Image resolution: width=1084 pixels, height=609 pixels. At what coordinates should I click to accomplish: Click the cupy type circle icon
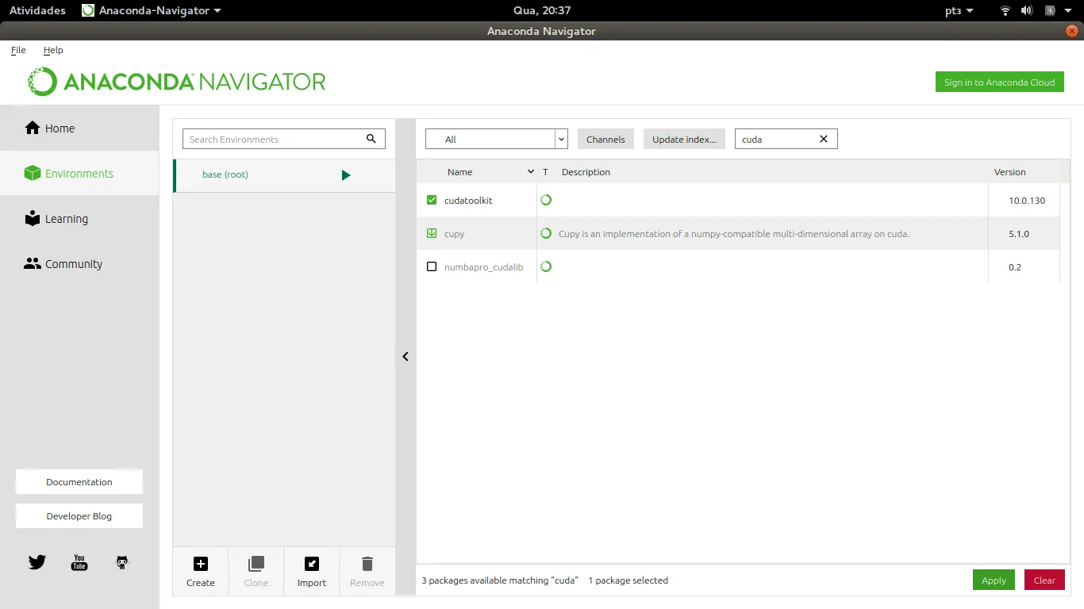[x=546, y=233]
